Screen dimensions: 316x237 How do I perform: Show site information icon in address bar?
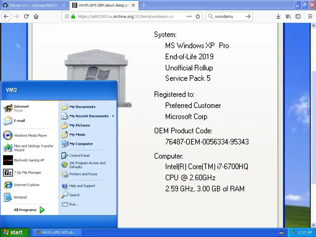point(67,16)
